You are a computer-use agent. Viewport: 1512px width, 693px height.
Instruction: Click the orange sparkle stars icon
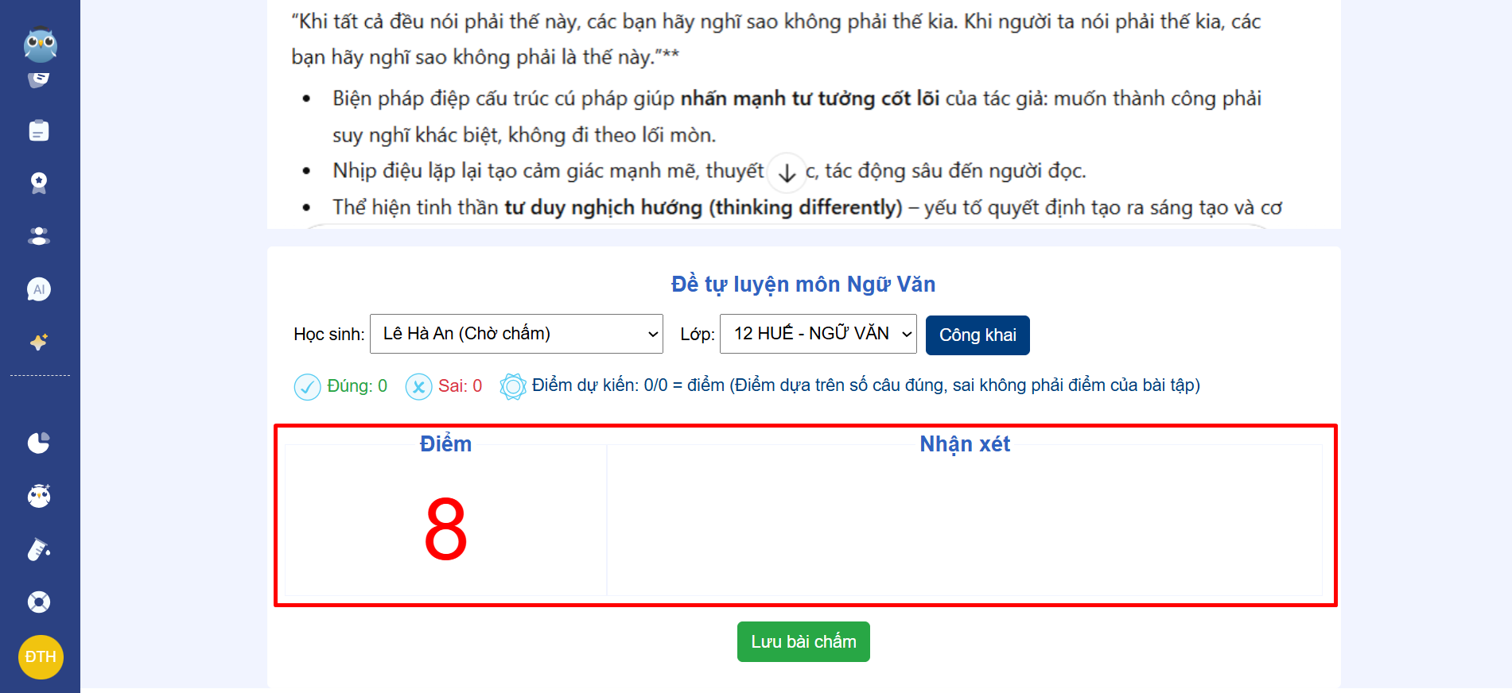[x=39, y=342]
